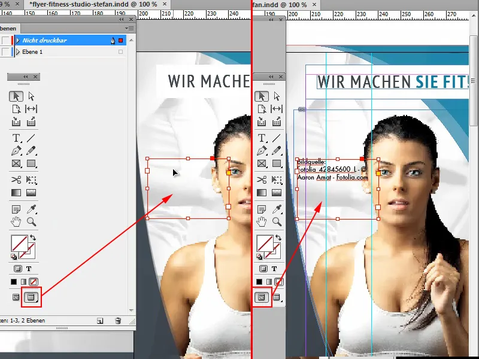The image size is (479, 359).
Task: Toggle the lock box of Ebene 1 layer
Action: [5, 52]
